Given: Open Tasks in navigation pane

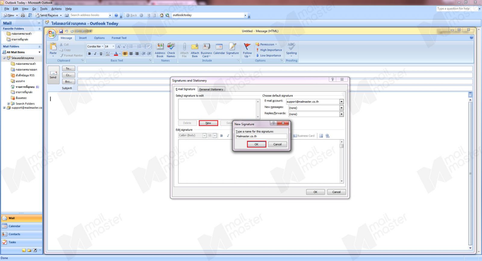Looking at the screenshot, I should [21, 242].
